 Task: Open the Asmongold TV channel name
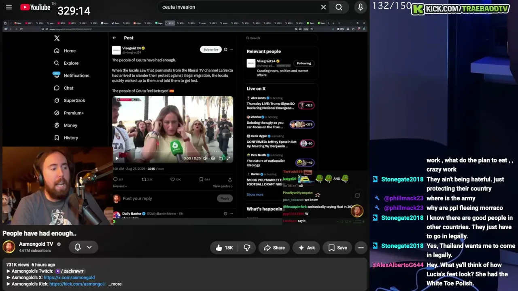(x=36, y=244)
